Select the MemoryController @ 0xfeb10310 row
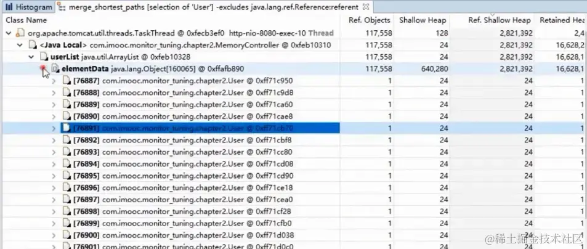 click(293, 46)
